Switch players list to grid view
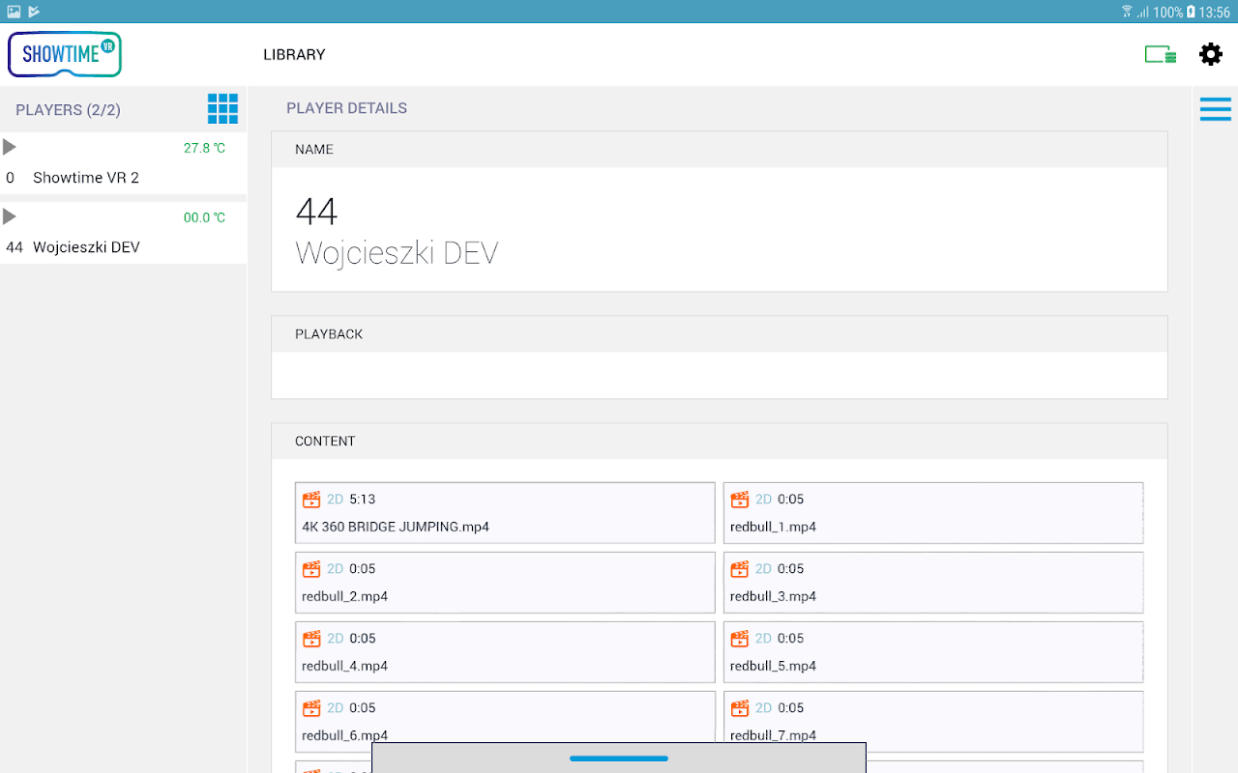1238x773 pixels. (x=222, y=109)
